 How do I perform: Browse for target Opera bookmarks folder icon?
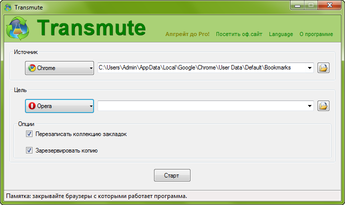point(323,106)
